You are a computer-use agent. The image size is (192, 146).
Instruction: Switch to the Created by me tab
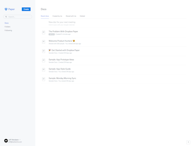57,16
